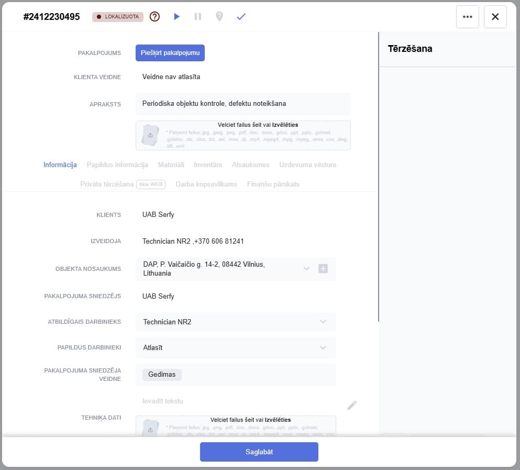
Task: Click the upload icon in description file area
Action: click(x=150, y=135)
